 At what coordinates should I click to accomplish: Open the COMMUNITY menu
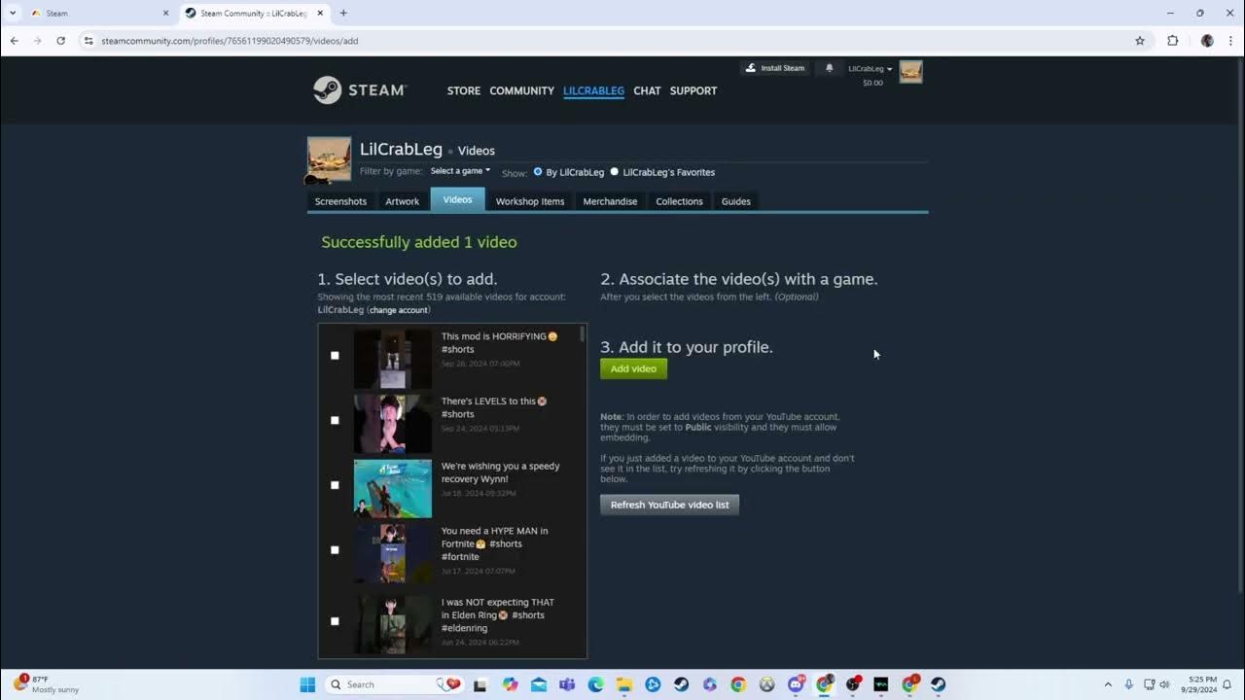click(521, 90)
